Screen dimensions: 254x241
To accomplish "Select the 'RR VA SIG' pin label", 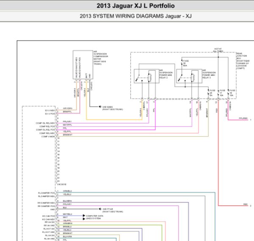I will (50, 222).
